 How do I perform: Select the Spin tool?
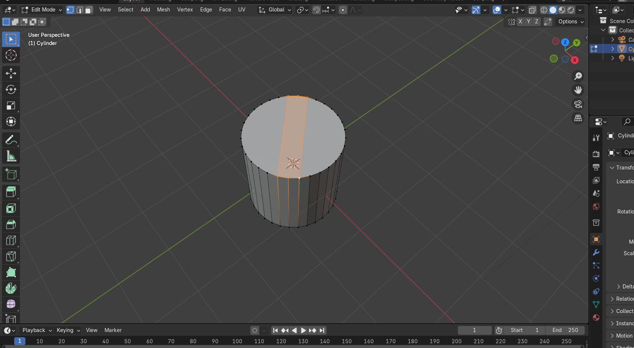pyautogui.click(x=11, y=288)
